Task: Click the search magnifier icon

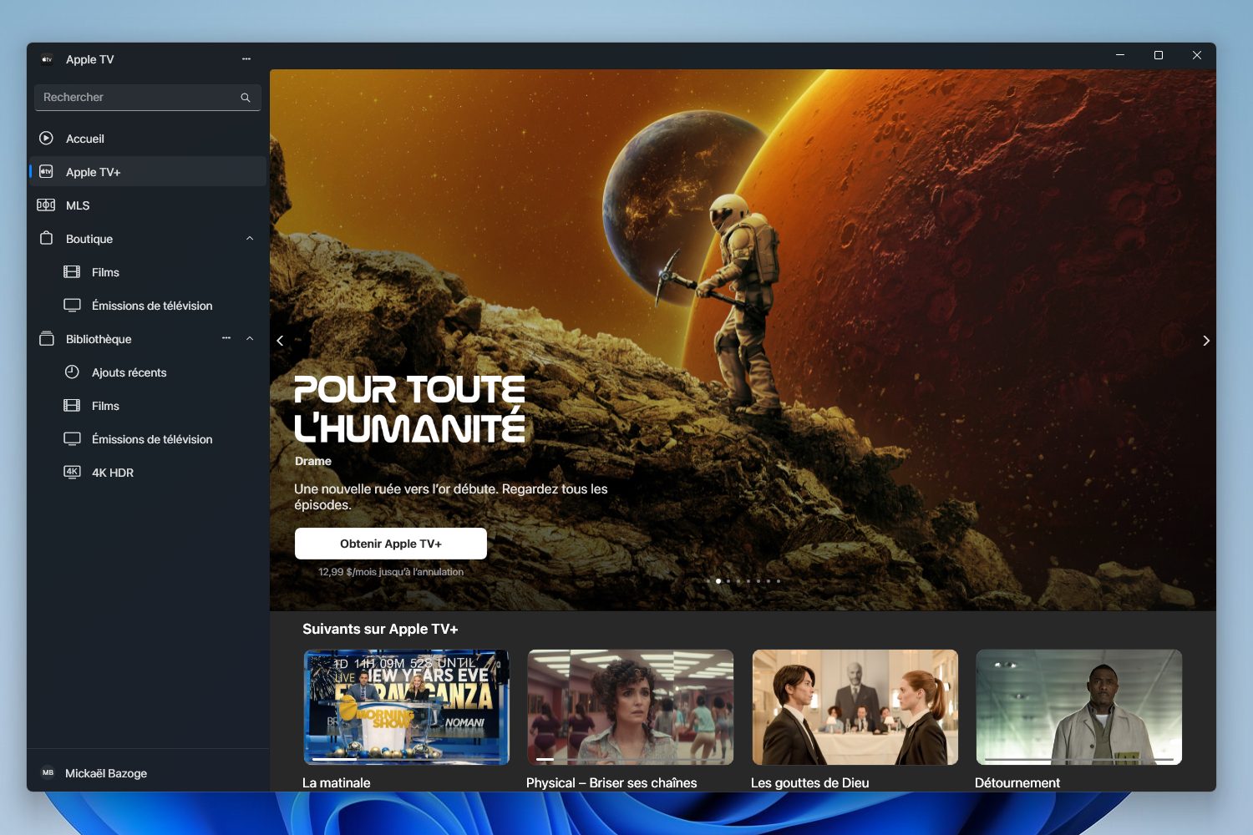Action: pos(246,98)
